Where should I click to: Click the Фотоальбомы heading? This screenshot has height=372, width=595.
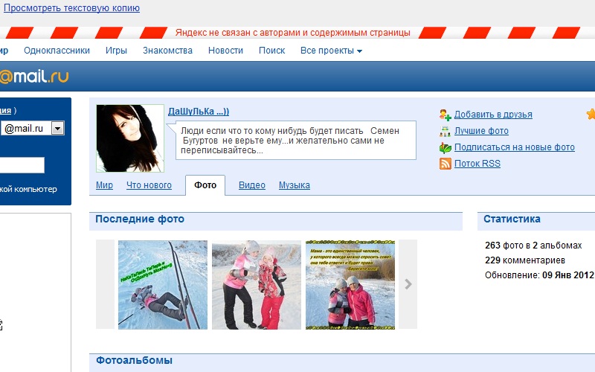pyautogui.click(x=134, y=360)
